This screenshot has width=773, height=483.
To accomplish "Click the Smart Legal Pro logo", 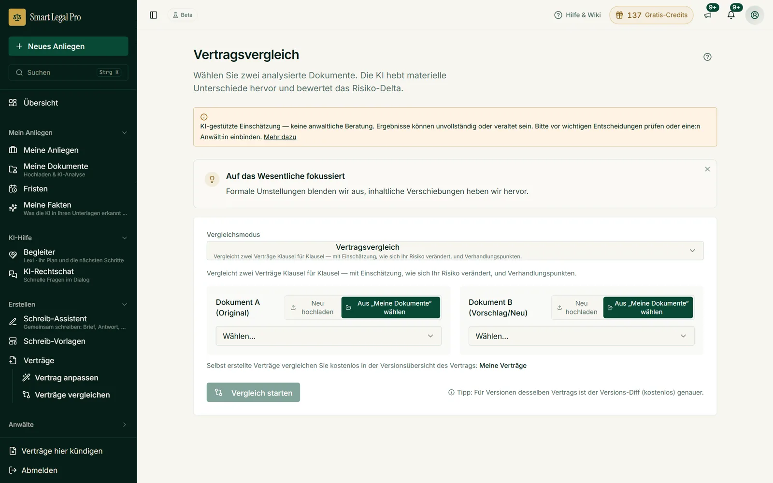I will pyautogui.click(x=45, y=17).
